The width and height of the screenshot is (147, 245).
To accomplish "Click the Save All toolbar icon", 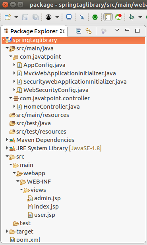I will click(x=35, y=17).
